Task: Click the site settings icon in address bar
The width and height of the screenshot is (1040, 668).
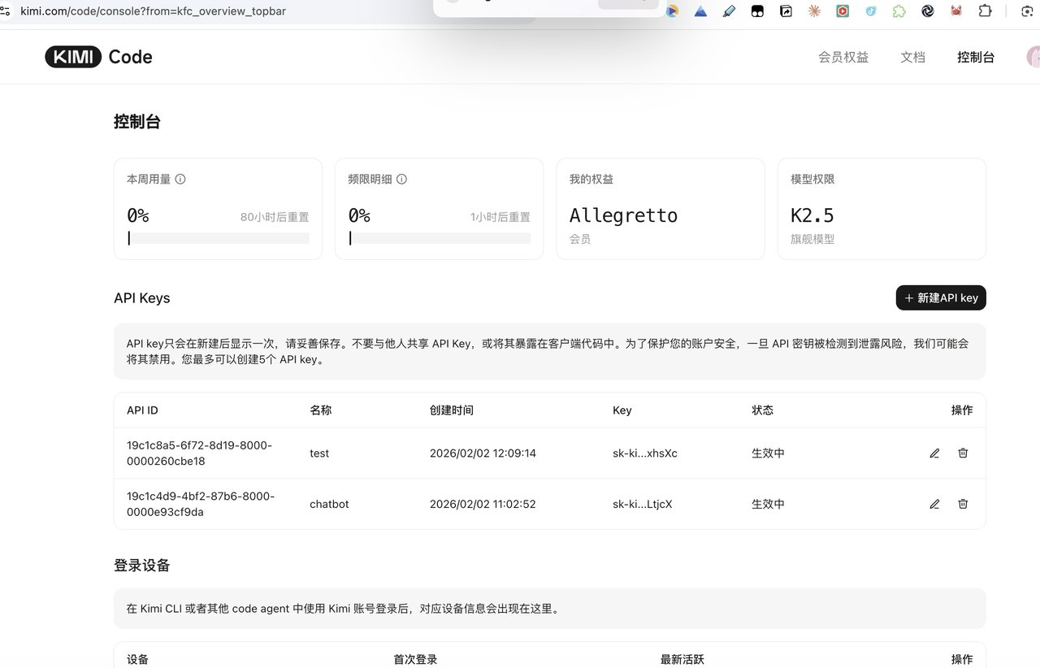Action: pos(6,11)
